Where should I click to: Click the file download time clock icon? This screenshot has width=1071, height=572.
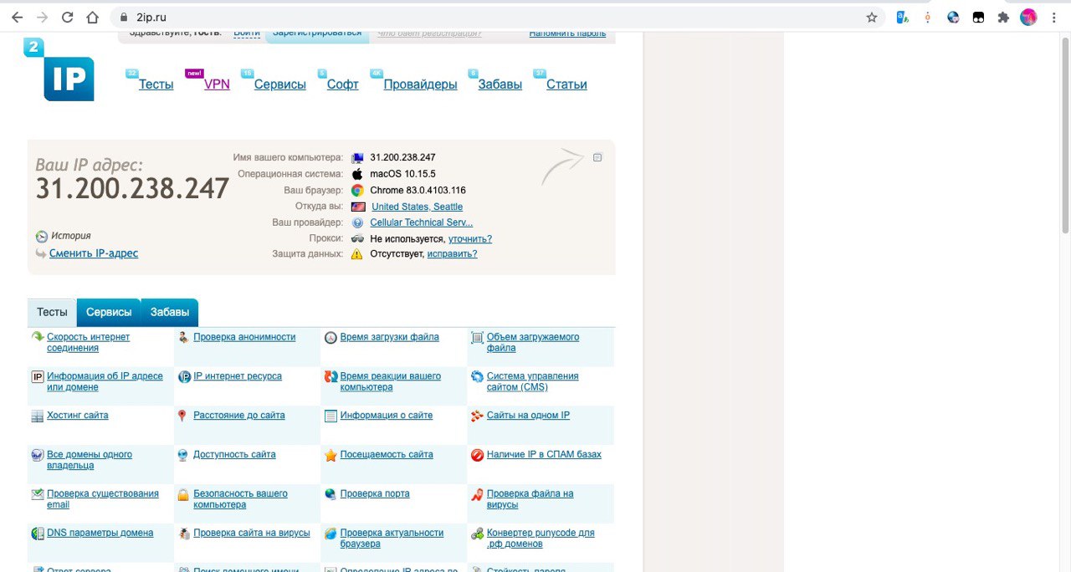[331, 338]
